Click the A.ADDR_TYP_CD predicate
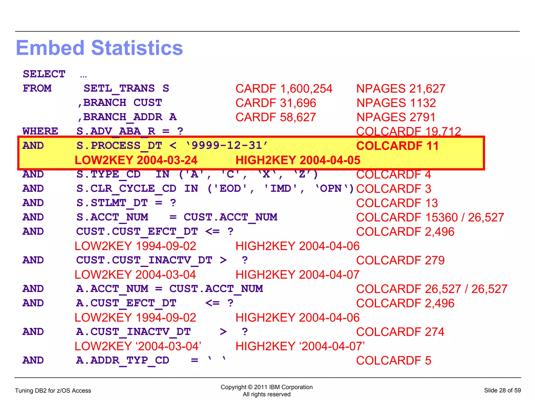Screen dimensions: 535x400 [x=151, y=360]
